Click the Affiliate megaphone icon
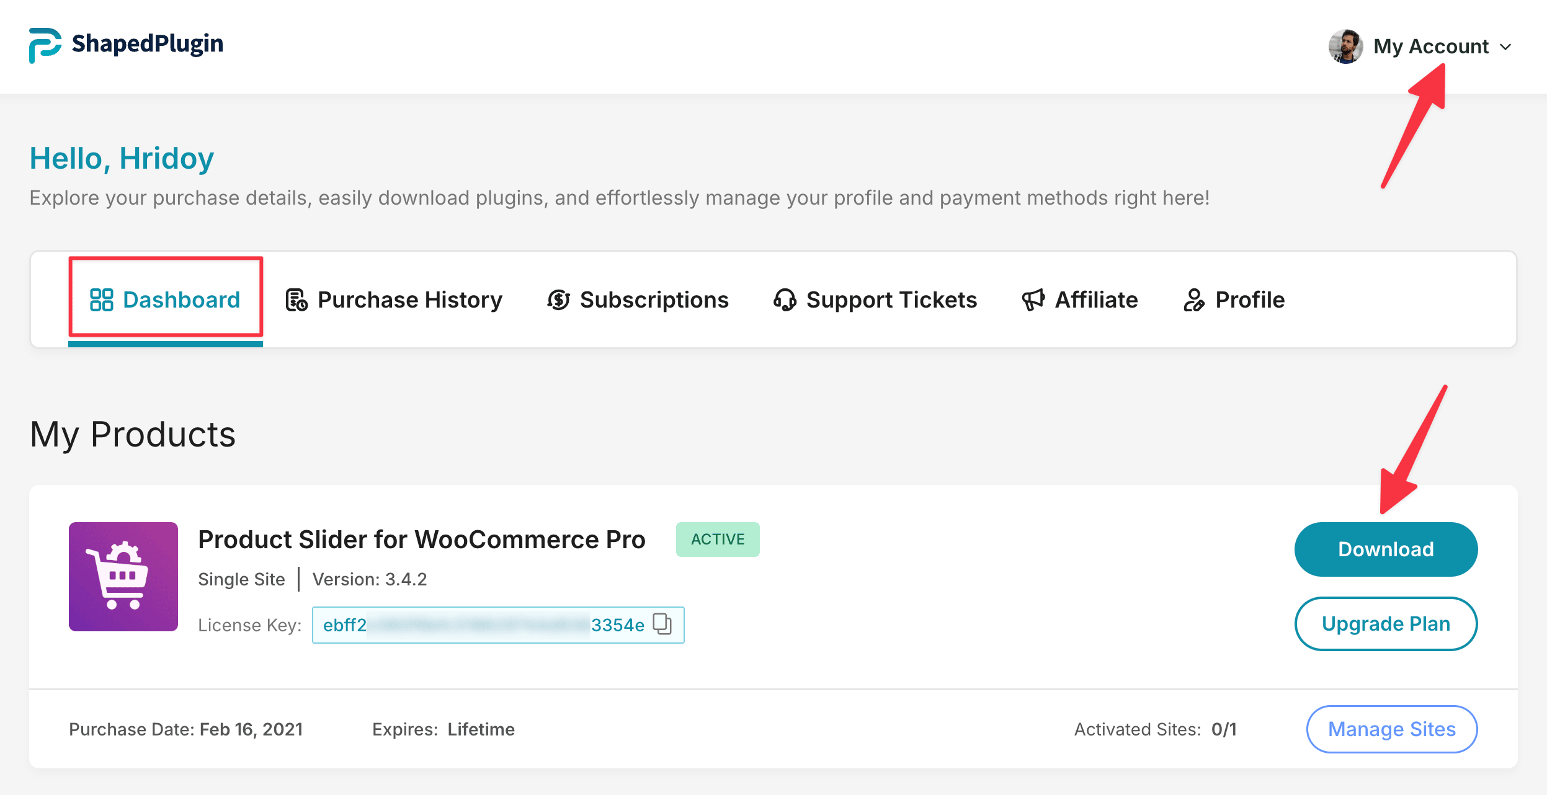This screenshot has height=795, width=1547. pyautogui.click(x=1033, y=300)
